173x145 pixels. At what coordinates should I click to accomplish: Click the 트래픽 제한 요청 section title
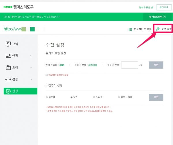tap(56, 53)
